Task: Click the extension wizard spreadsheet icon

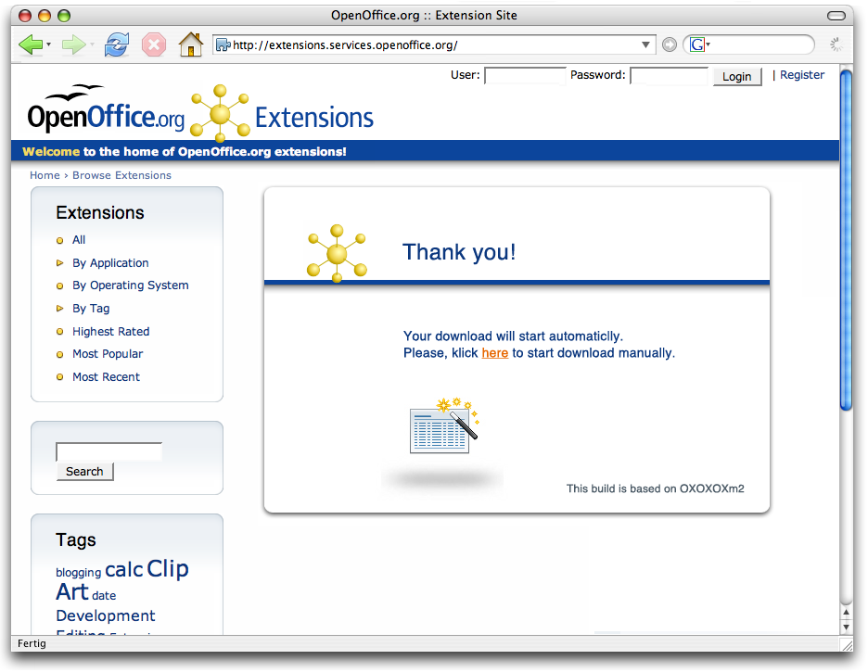Action: [443, 427]
